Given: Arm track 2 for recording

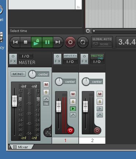Looking at the screenshot, I should (97, 130).
